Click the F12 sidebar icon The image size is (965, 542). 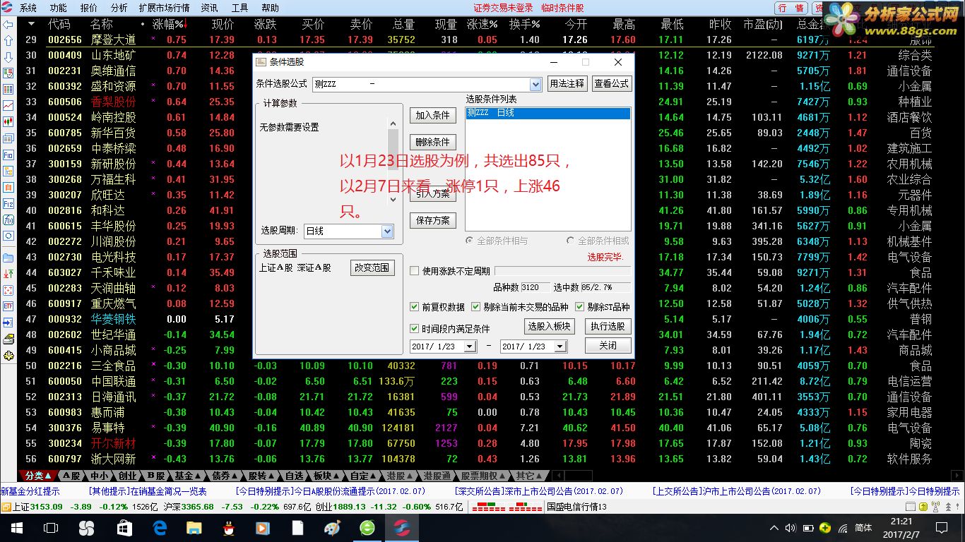(x=8, y=203)
